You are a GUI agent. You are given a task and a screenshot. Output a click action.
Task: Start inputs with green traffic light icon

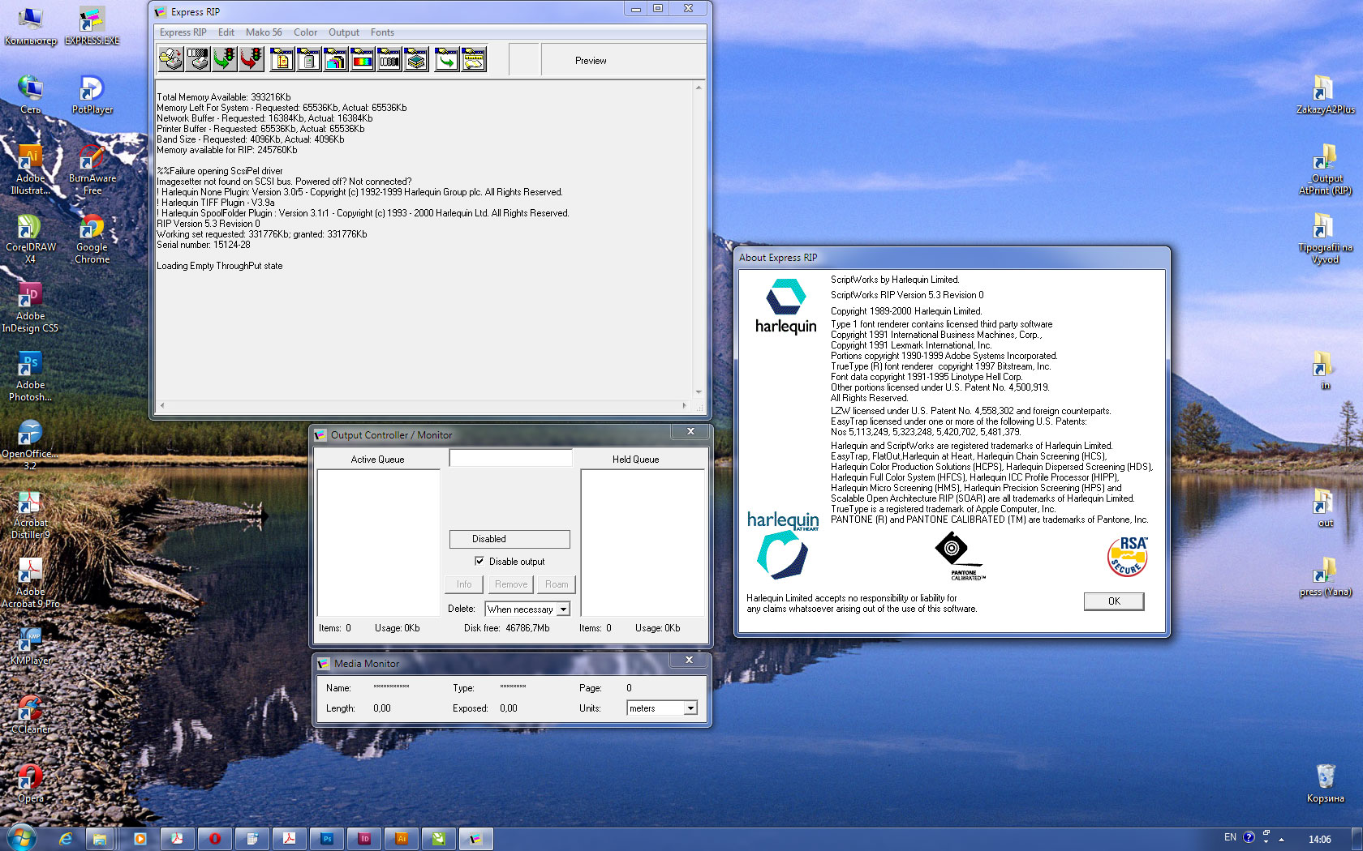click(x=225, y=59)
